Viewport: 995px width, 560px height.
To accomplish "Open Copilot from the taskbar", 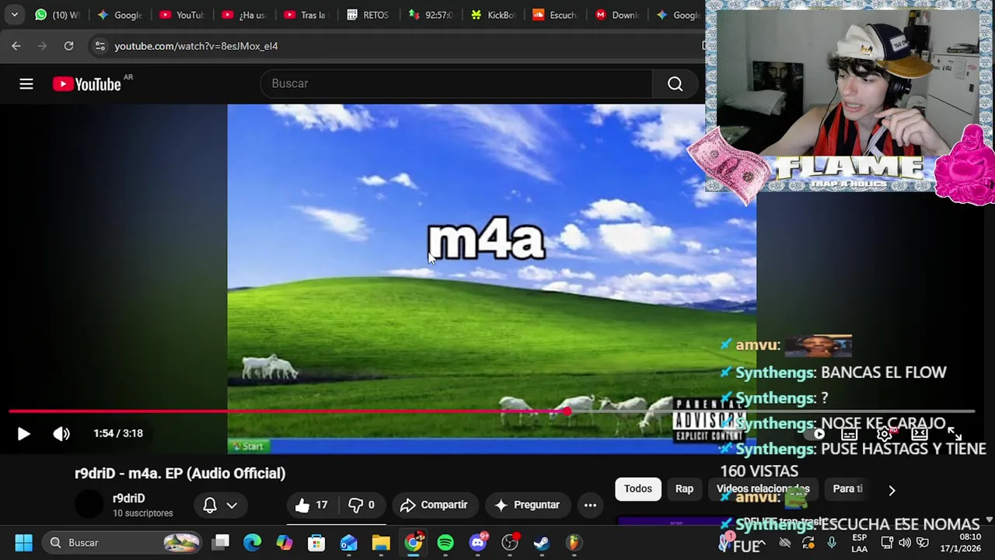I will [x=285, y=543].
